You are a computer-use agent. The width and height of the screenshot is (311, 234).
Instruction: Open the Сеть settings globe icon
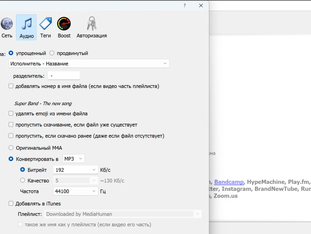[7, 24]
